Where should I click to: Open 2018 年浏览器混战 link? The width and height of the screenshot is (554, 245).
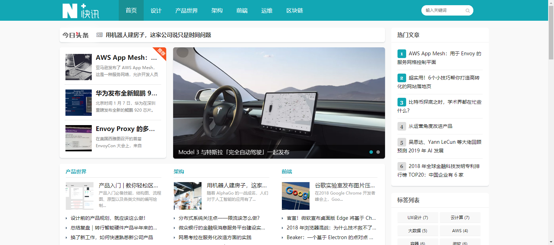click(x=331, y=228)
